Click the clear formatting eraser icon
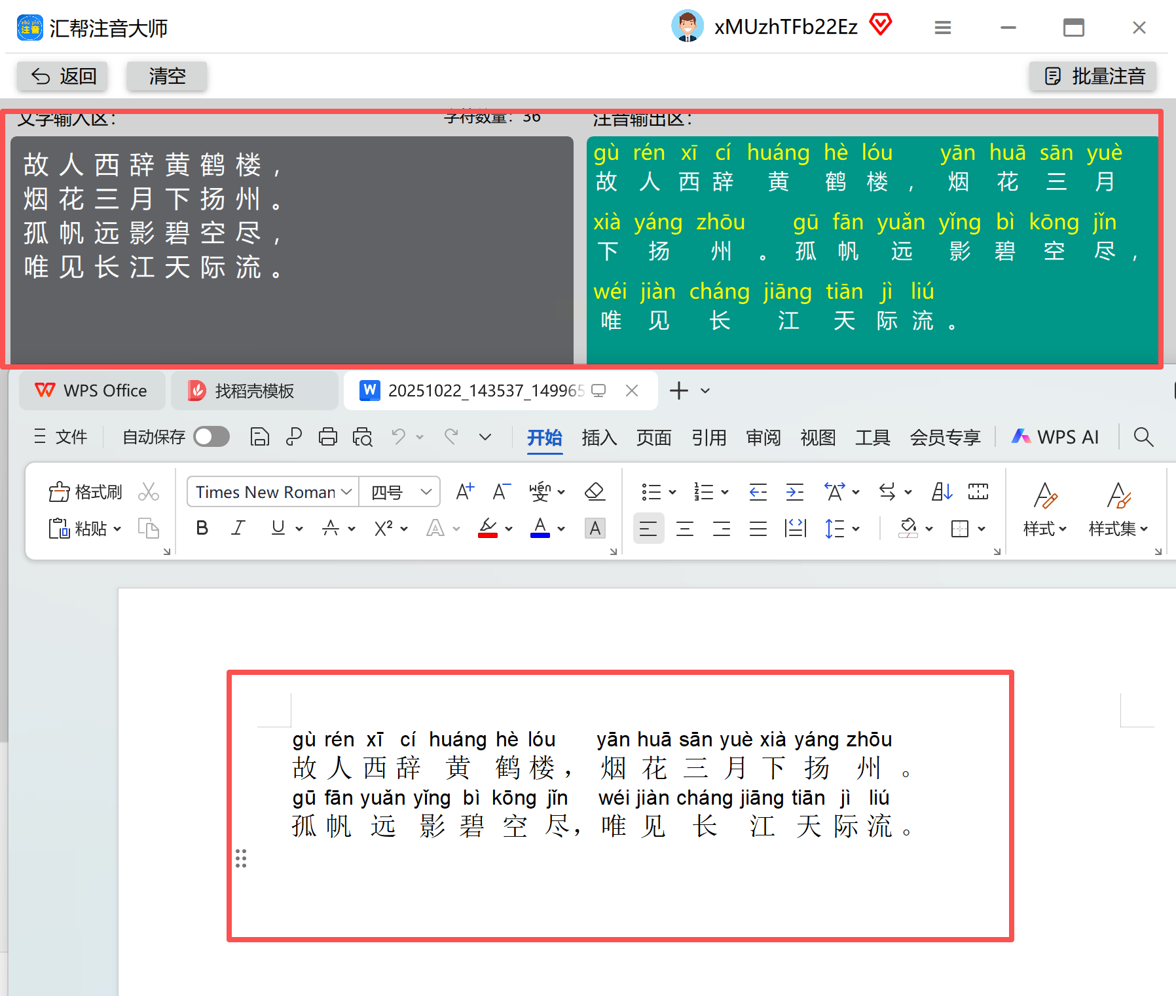Image resolution: width=1176 pixels, height=996 pixels. pyautogui.click(x=595, y=491)
